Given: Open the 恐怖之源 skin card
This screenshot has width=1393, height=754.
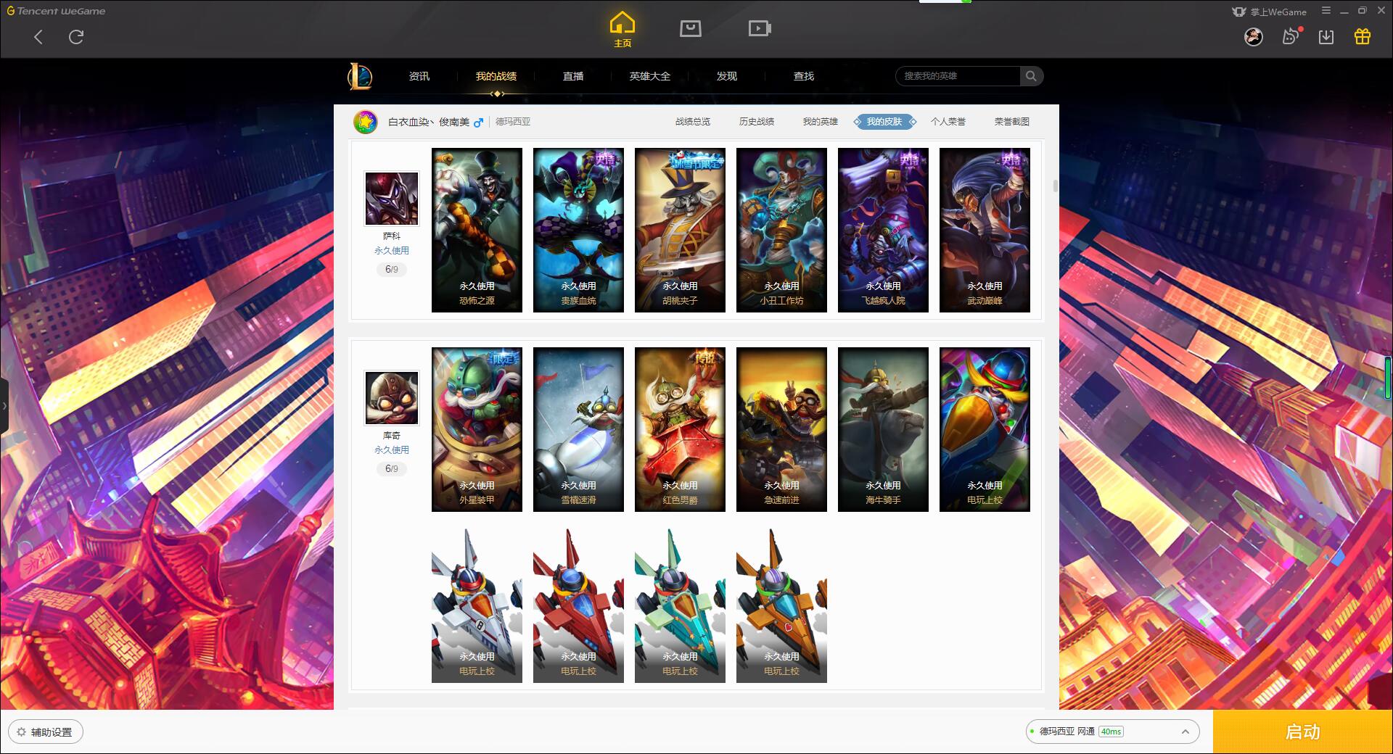Looking at the screenshot, I should 477,231.
